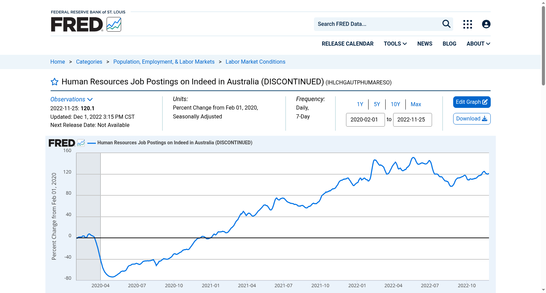The width and height of the screenshot is (546, 293).
Task: Click the blue legend line marker
Action: coord(91,143)
